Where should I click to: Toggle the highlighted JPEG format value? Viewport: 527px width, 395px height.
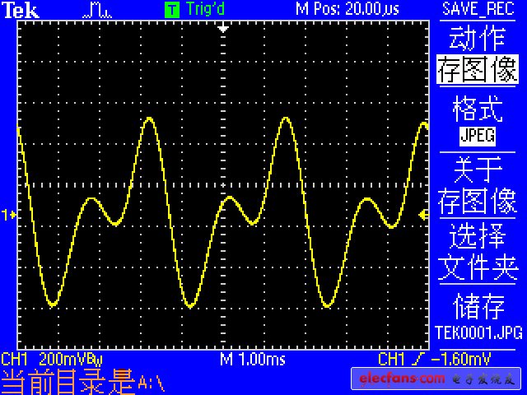point(478,134)
